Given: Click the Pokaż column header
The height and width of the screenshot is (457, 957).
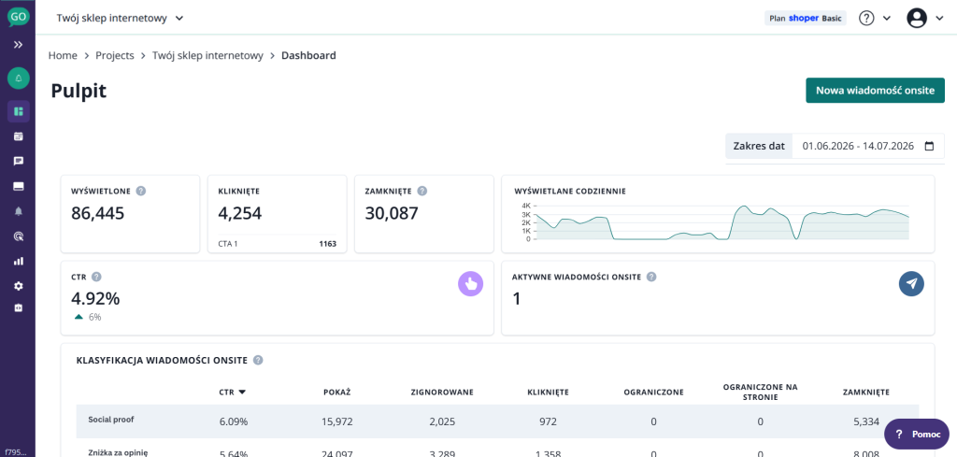Looking at the screenshot, I should tap(336, 393).
